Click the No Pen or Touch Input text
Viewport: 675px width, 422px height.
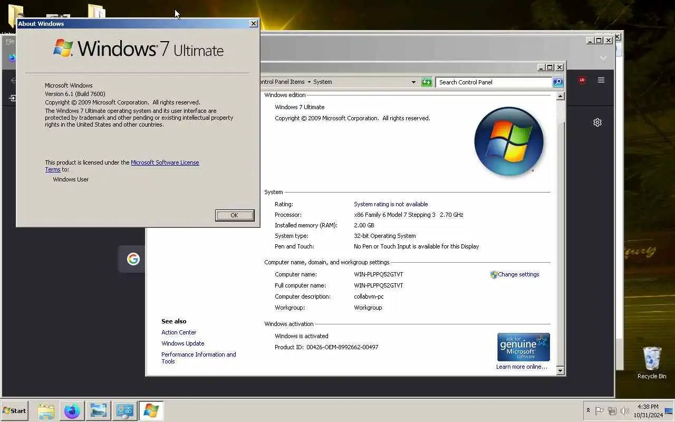click(417, 246)
